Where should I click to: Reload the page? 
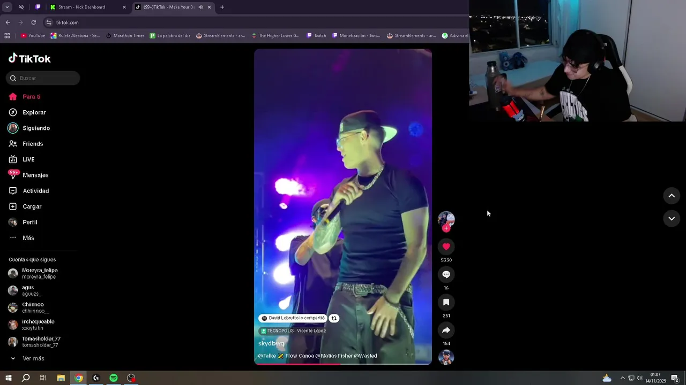tap(33, 22)
